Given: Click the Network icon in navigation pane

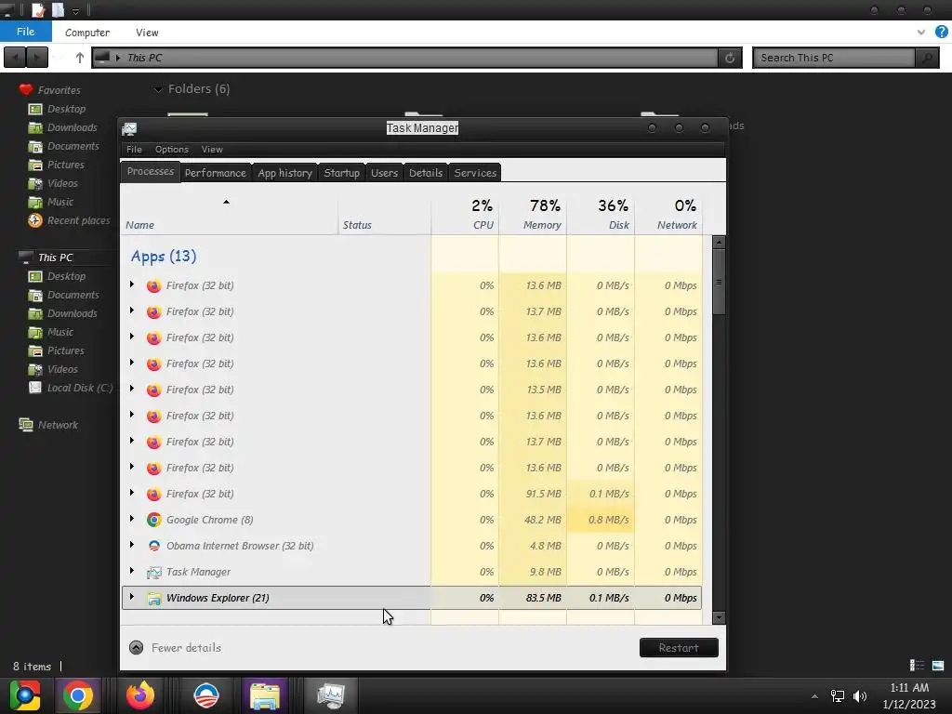Looking at the screenshot, I should coord(25,424).
